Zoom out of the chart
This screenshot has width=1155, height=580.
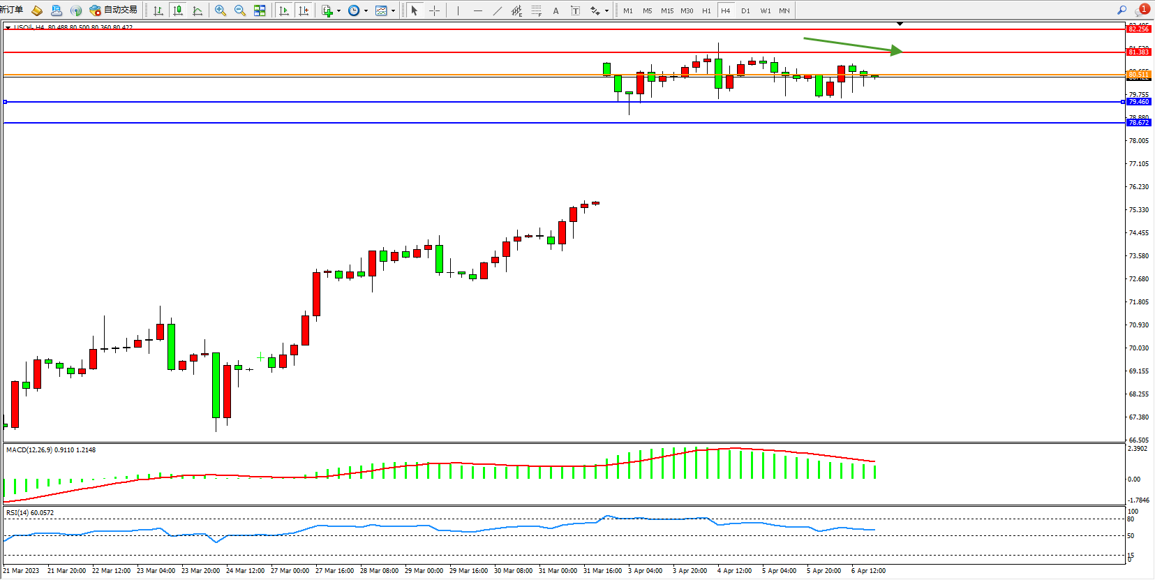click(240, 10)
